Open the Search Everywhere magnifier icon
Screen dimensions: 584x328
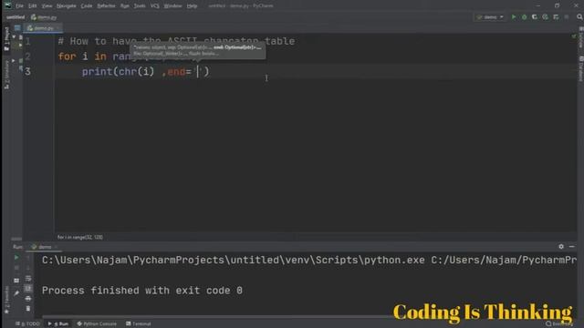pos(579,17)
